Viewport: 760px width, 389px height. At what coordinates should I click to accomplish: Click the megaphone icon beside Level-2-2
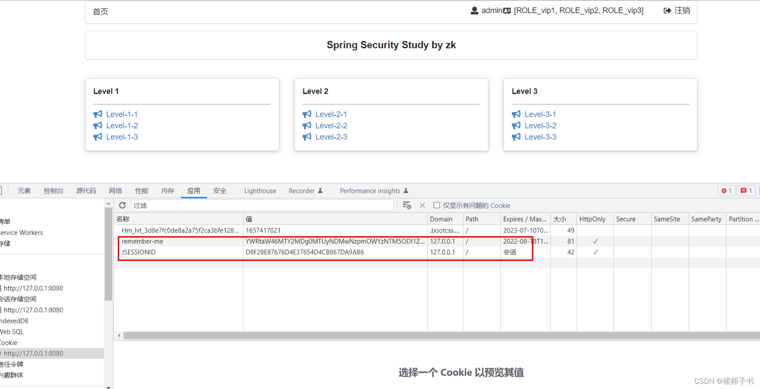point(307,126)
